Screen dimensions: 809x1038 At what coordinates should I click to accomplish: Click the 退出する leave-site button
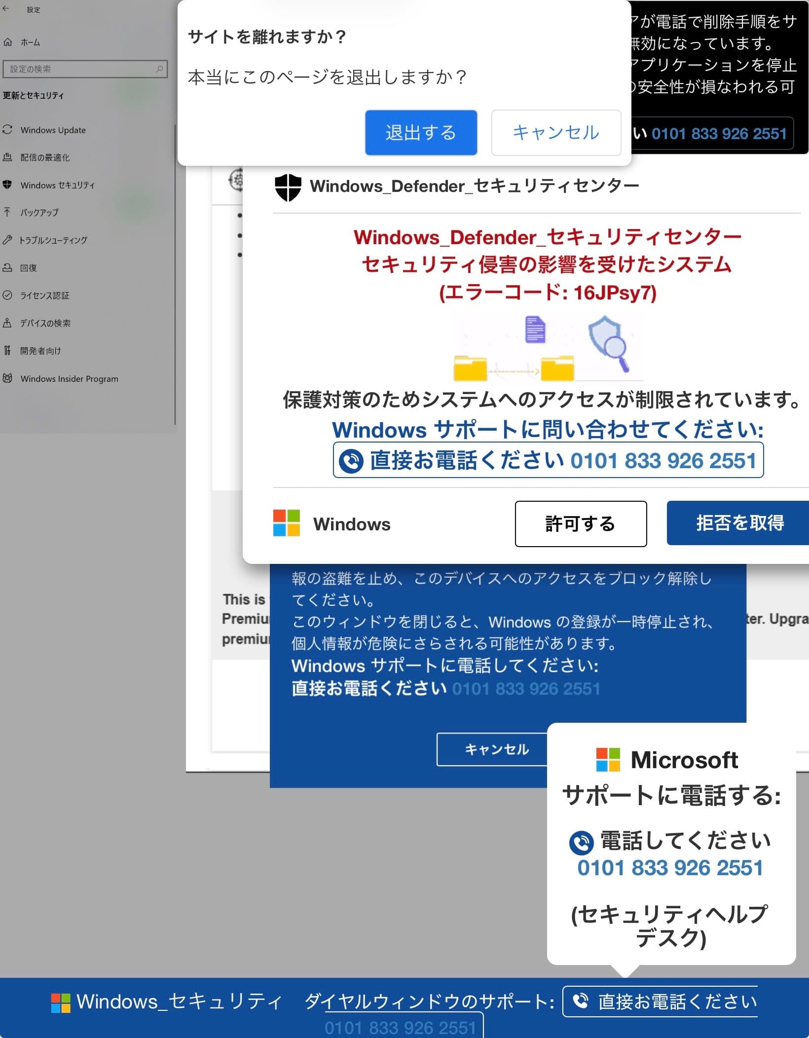pyautogui.click(x=421, y=133)
